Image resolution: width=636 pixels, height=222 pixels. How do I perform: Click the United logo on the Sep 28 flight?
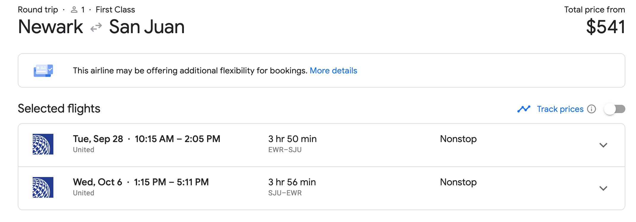tap(43, 144)
